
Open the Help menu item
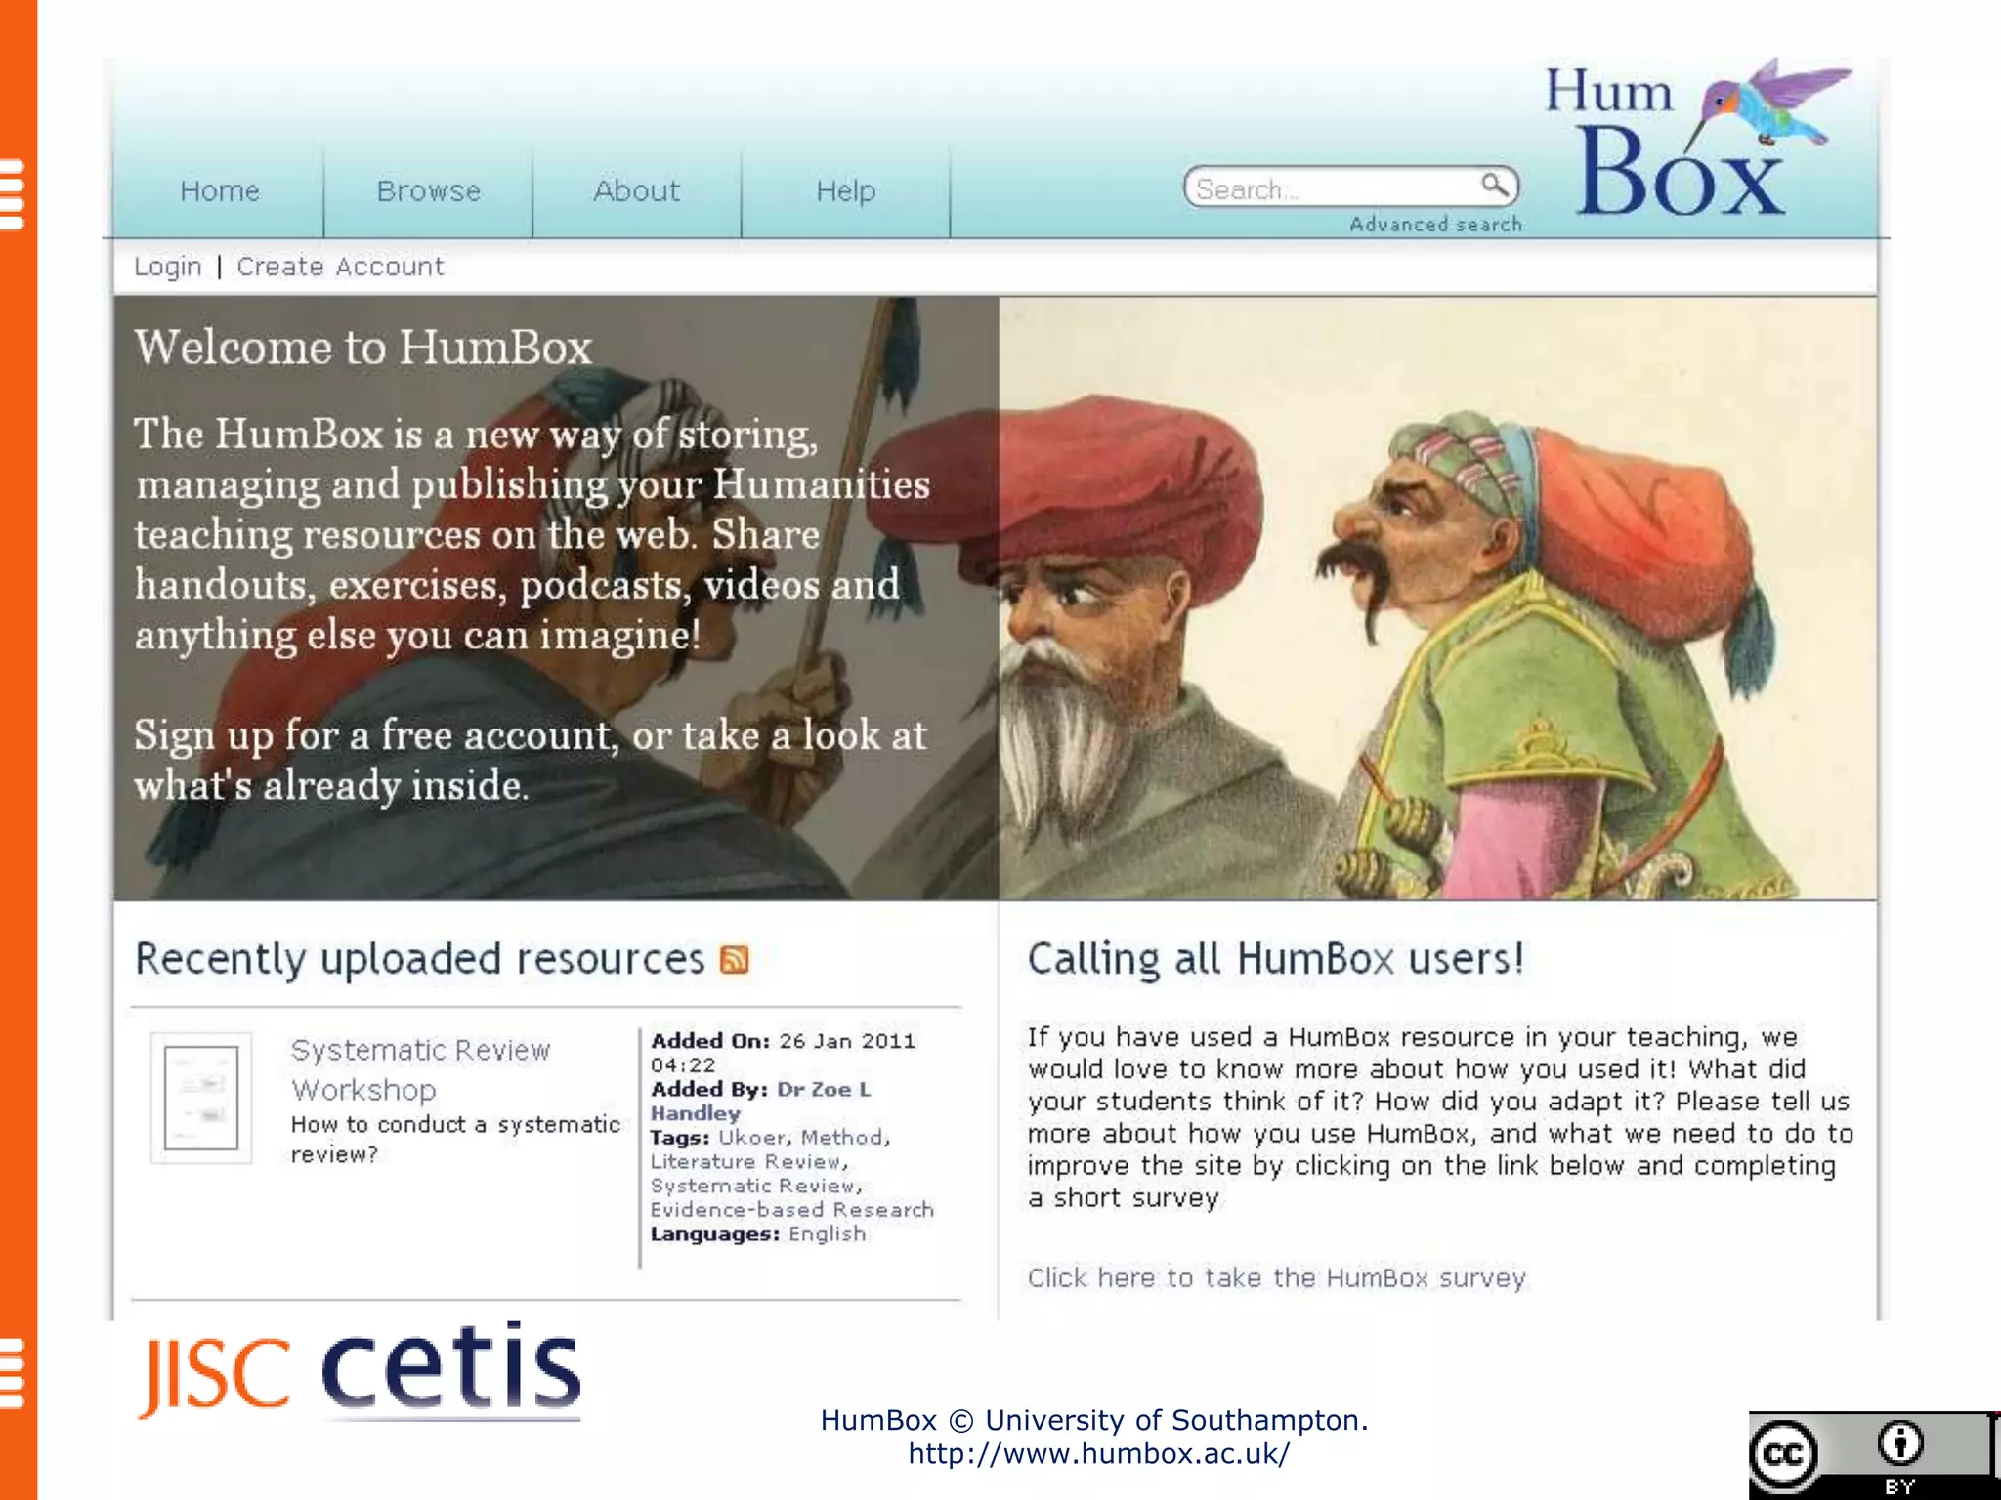click(846, 190)
